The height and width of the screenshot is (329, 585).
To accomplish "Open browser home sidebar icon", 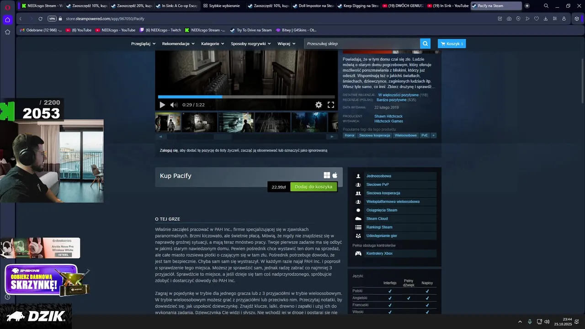I will (7, 20).
